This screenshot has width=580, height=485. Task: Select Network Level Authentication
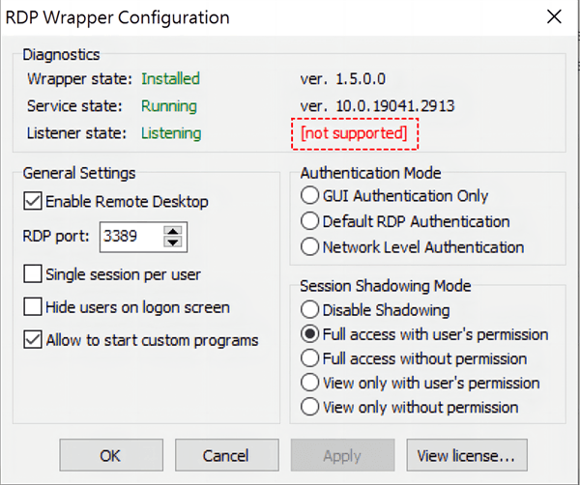pos(310,246)
